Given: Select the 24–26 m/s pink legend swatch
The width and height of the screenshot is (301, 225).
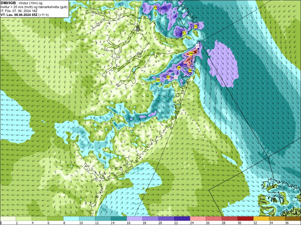Looking at the screenshot, I should [198, 218].
